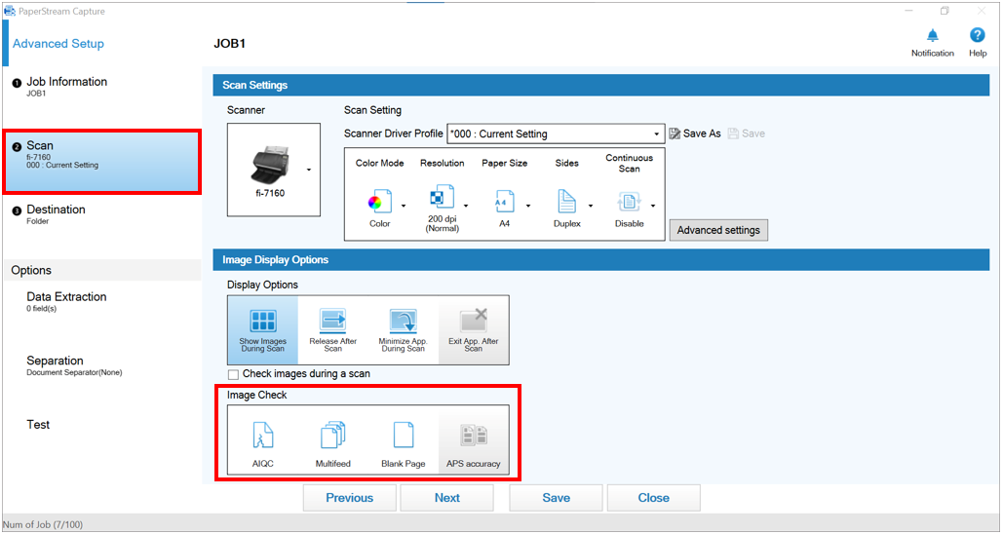1003x534 pixels.
Task: Click the JOB1 job title
Action: pyautogui.click(x=230, y=44)
